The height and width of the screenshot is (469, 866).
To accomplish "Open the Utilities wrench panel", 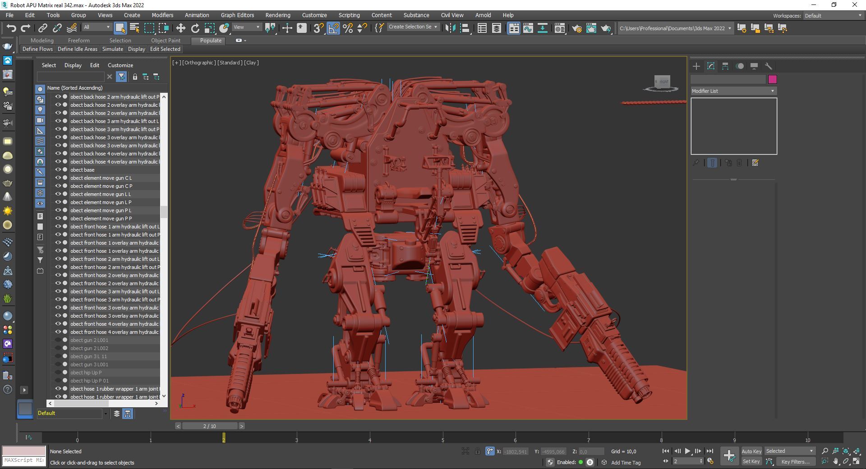I will 768,66.
